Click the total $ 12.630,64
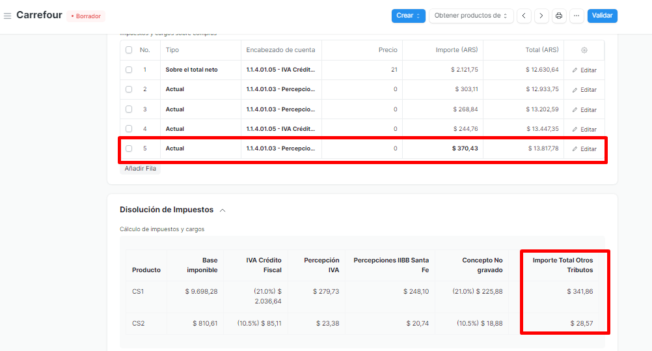The height and width of the screenshot is (351, 652). tap(542, 70)
